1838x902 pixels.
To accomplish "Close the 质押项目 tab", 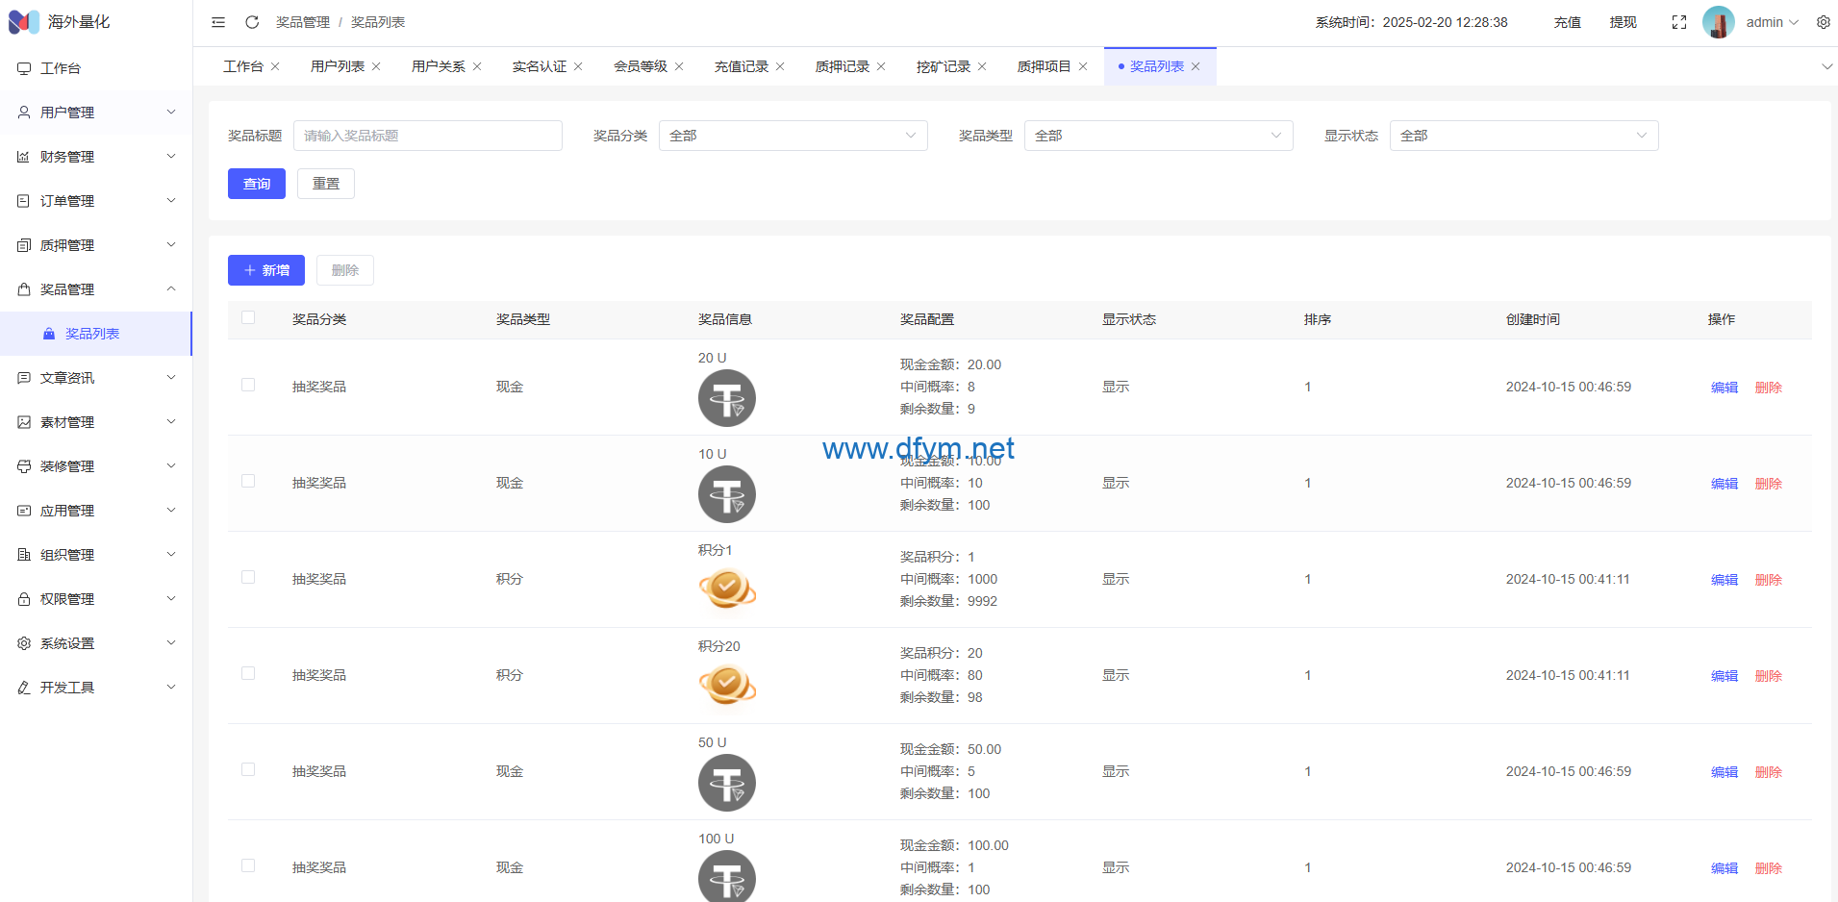I will 1083,66.
